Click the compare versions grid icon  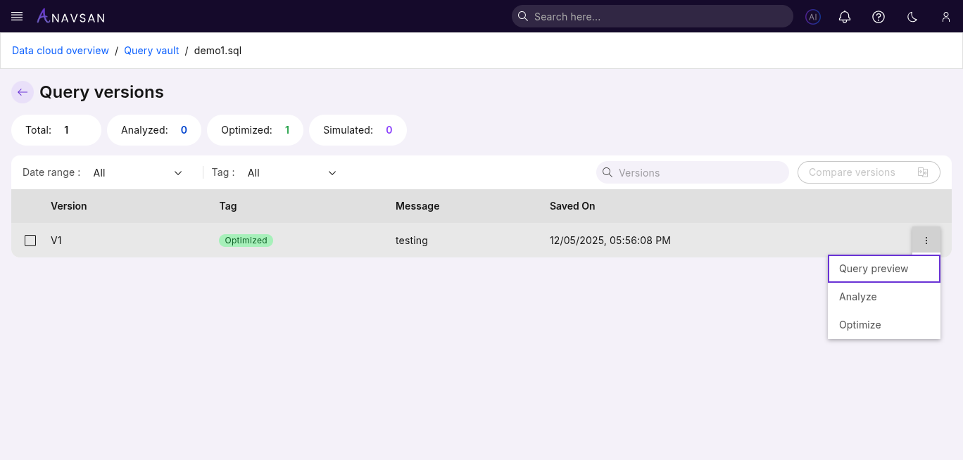(923, 172)
